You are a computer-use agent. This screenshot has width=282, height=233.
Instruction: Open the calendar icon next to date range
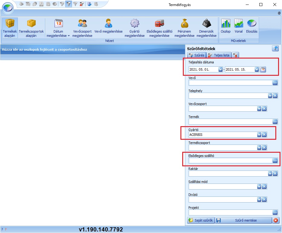tap(263, 69)
